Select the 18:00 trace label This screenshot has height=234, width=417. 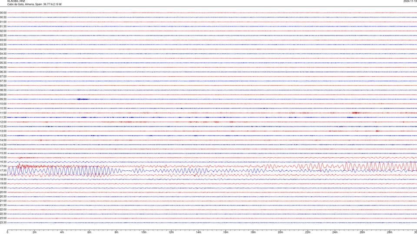pyautogui.click(x=3, y=175)
